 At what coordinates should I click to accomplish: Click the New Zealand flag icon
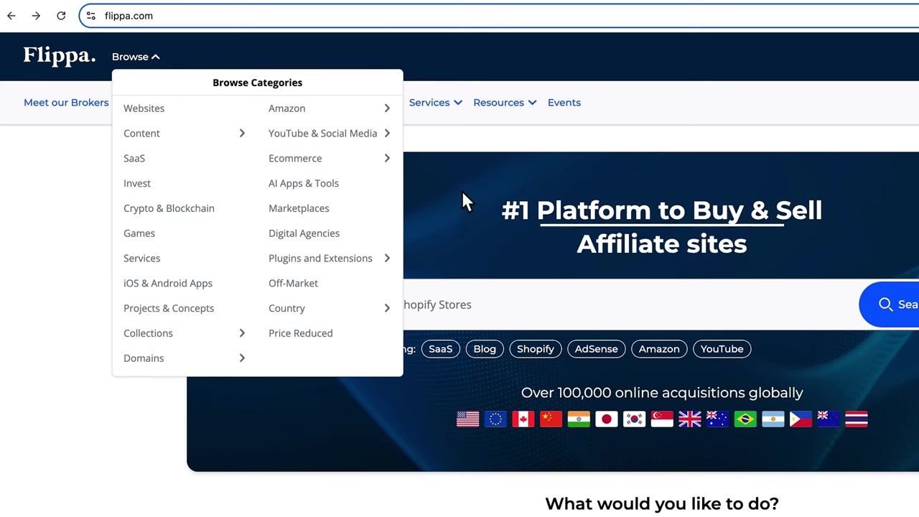(829, 419)
